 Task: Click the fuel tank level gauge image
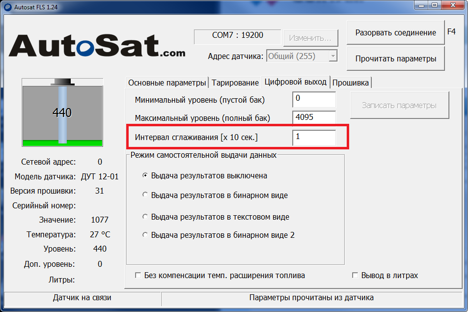coord(62,112)
